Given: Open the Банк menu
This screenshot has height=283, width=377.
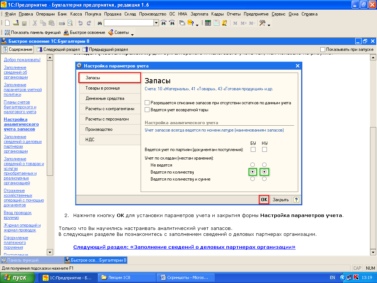Looking at the screenshot, I should pyautogui.click(x=63, y=14).
